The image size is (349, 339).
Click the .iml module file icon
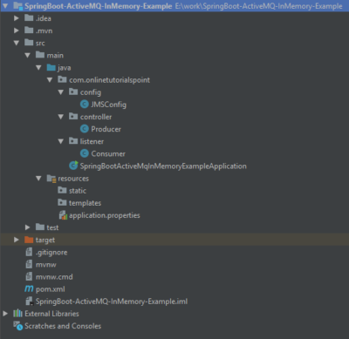[x=29, y=302]
